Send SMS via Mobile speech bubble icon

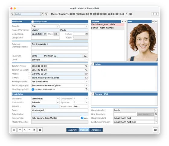click(x=86, y=74)
